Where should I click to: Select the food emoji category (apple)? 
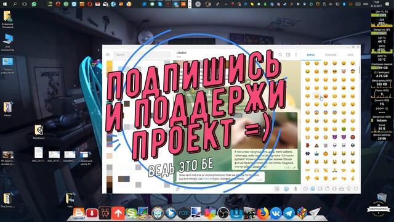pyautogui.click(x=327, y=189)
